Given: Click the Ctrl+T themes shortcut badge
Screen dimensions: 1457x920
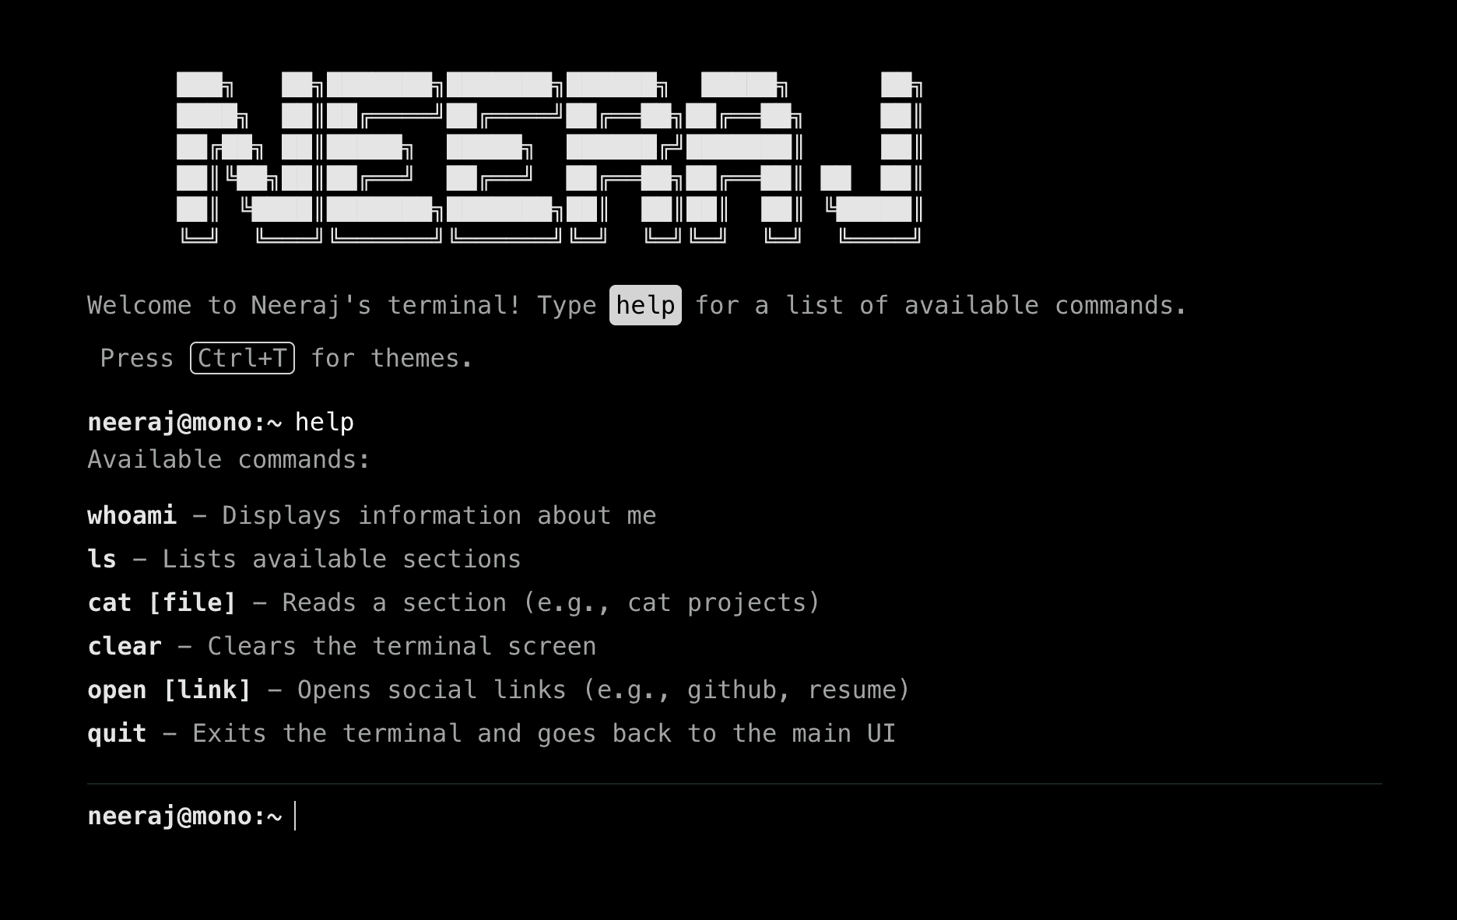Looking at the screenshot, I should point(242,358).
